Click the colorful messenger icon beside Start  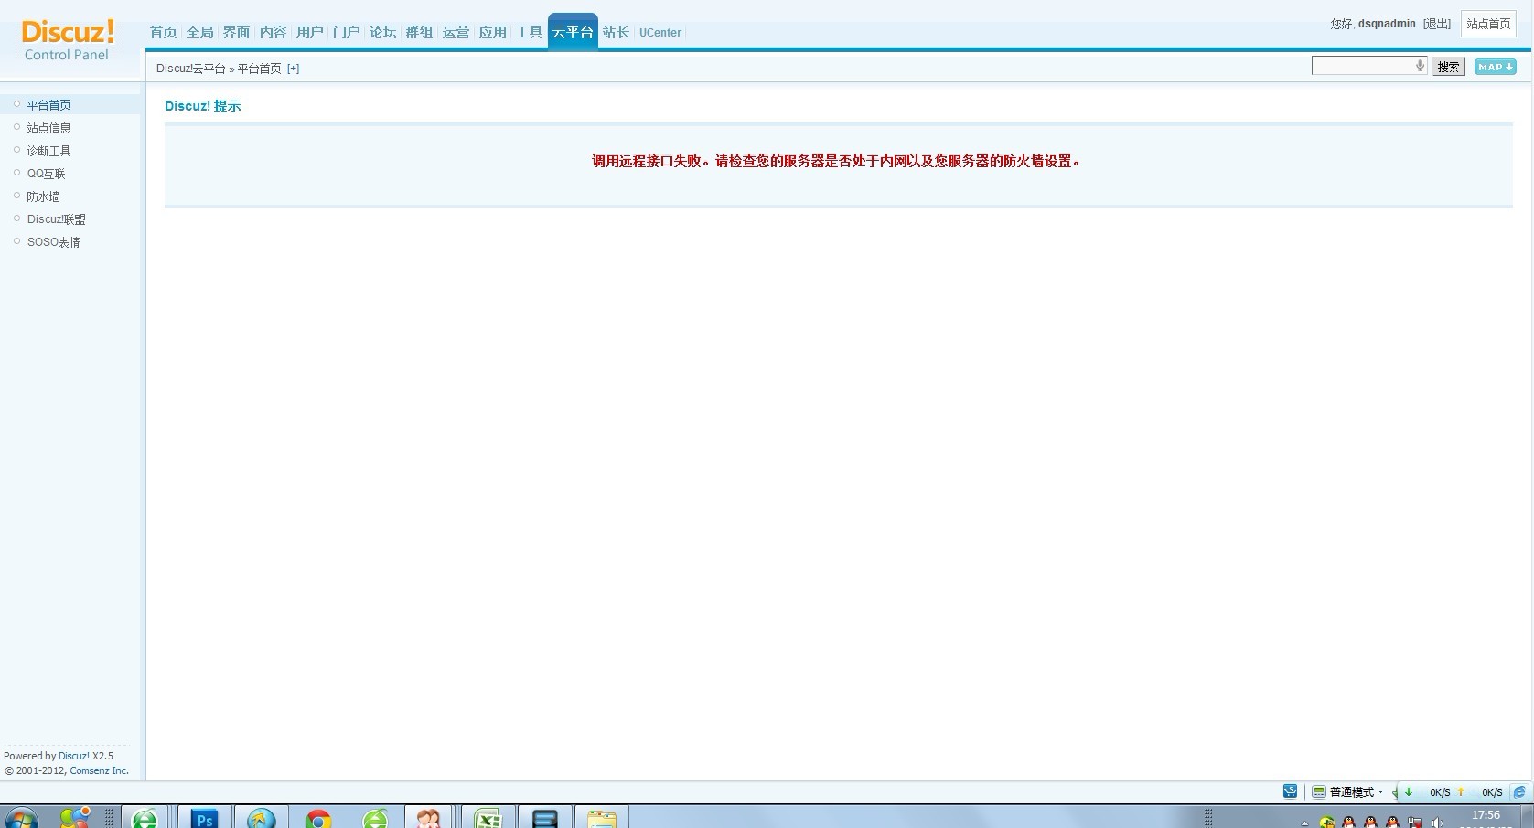(75, 817)
